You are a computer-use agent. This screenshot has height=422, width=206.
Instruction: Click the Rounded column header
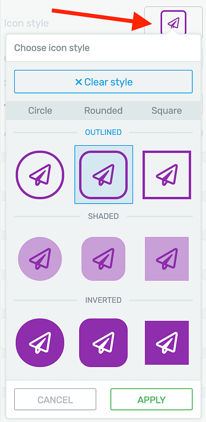point(103,111)
